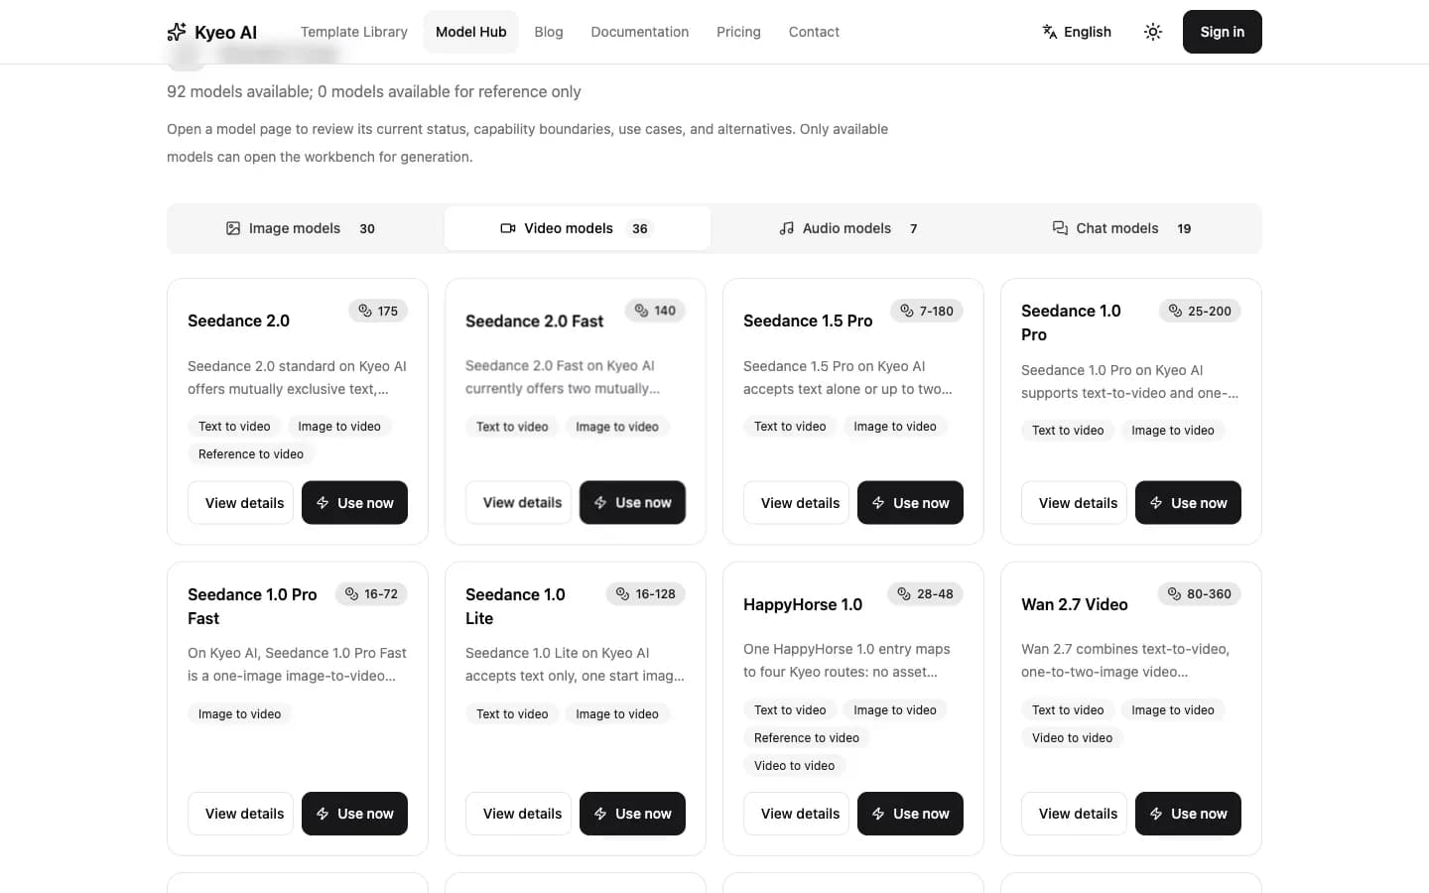Click Text to video tag on Seedance 1.0 Lite
This screenshot has height=893, width=1429.
coord(512,714)
